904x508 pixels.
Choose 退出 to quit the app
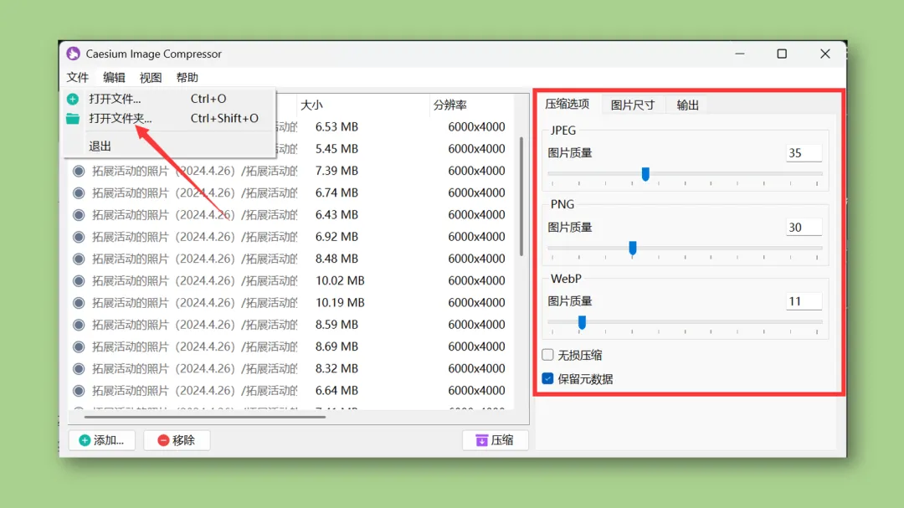(168, 146)
